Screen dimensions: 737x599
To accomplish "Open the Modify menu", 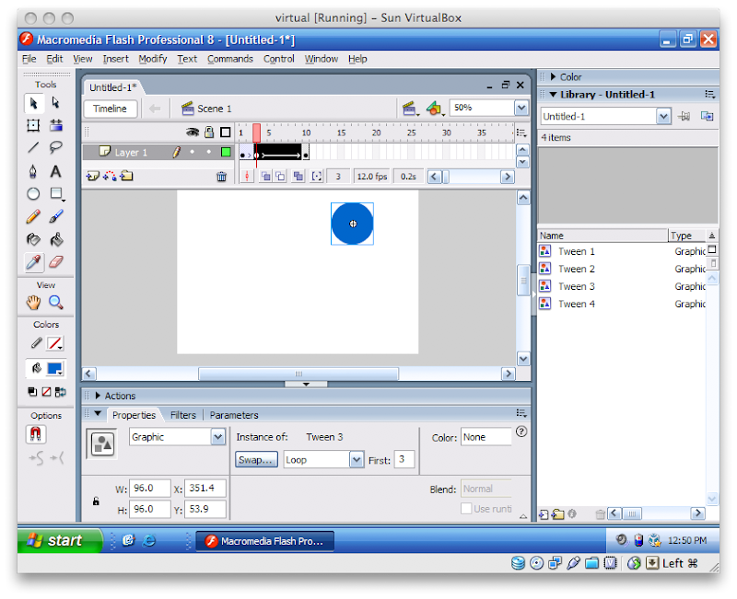I will 153,59.
